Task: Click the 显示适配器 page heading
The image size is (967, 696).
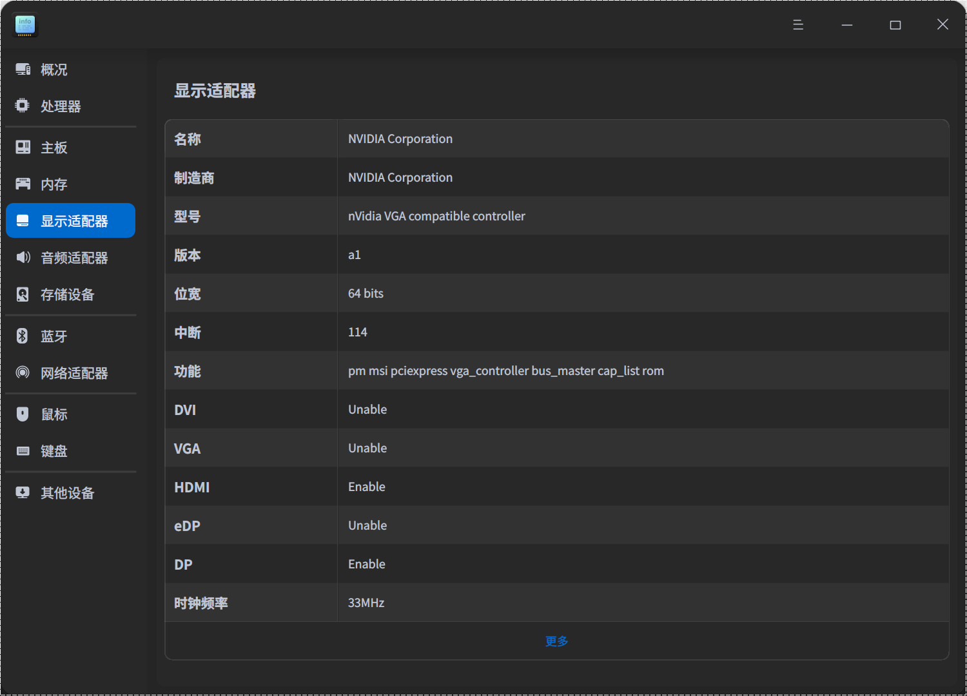Action: [x=215, y=91]
